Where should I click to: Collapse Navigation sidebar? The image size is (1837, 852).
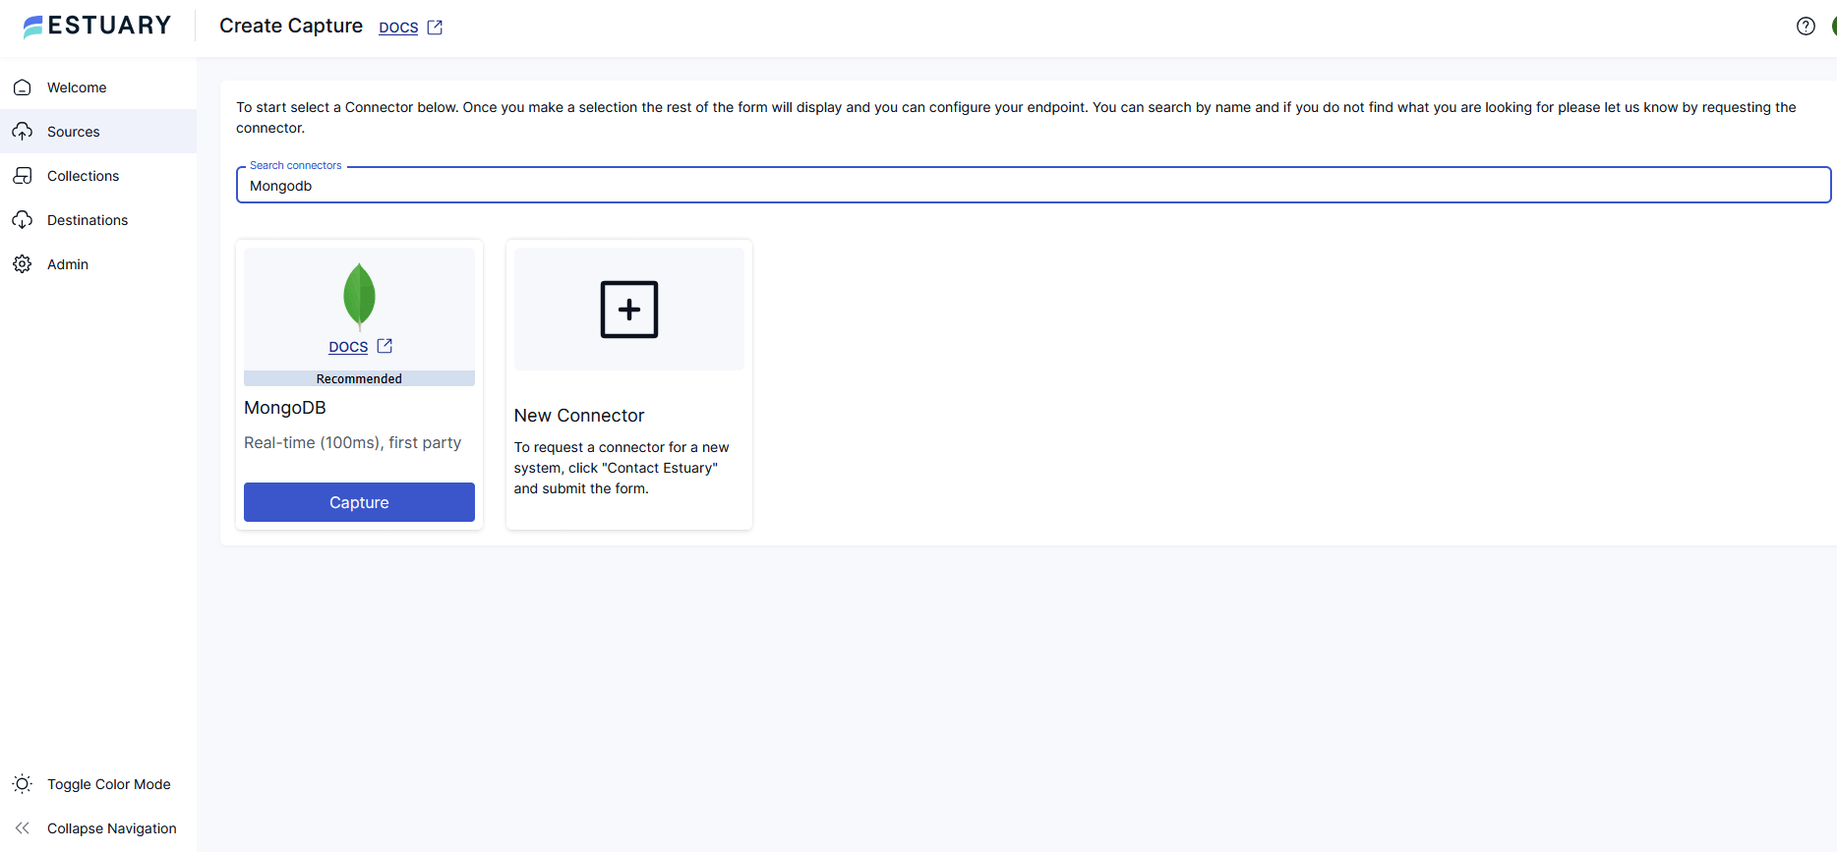pos(98,828)
